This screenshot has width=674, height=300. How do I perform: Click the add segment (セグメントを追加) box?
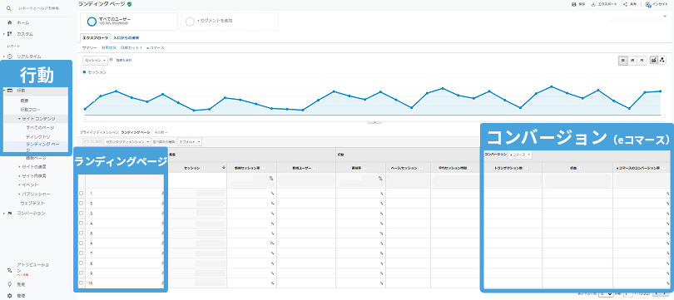(x=230, y=21)
